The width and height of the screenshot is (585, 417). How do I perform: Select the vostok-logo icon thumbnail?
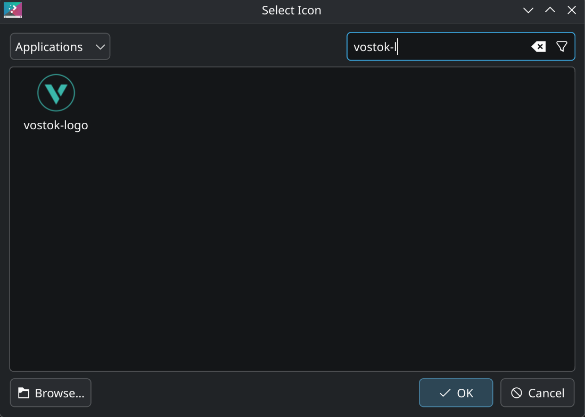tap(56, 93)
